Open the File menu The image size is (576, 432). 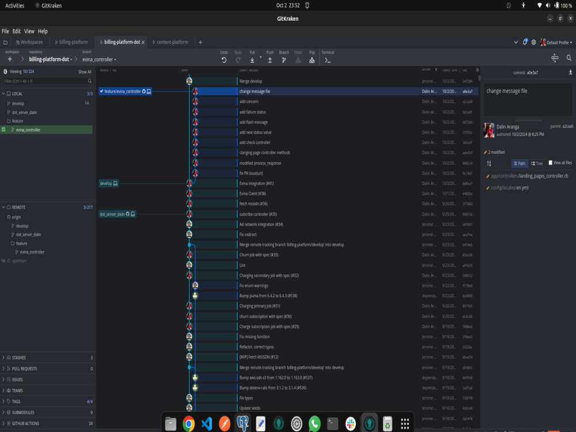coord(5,31)
